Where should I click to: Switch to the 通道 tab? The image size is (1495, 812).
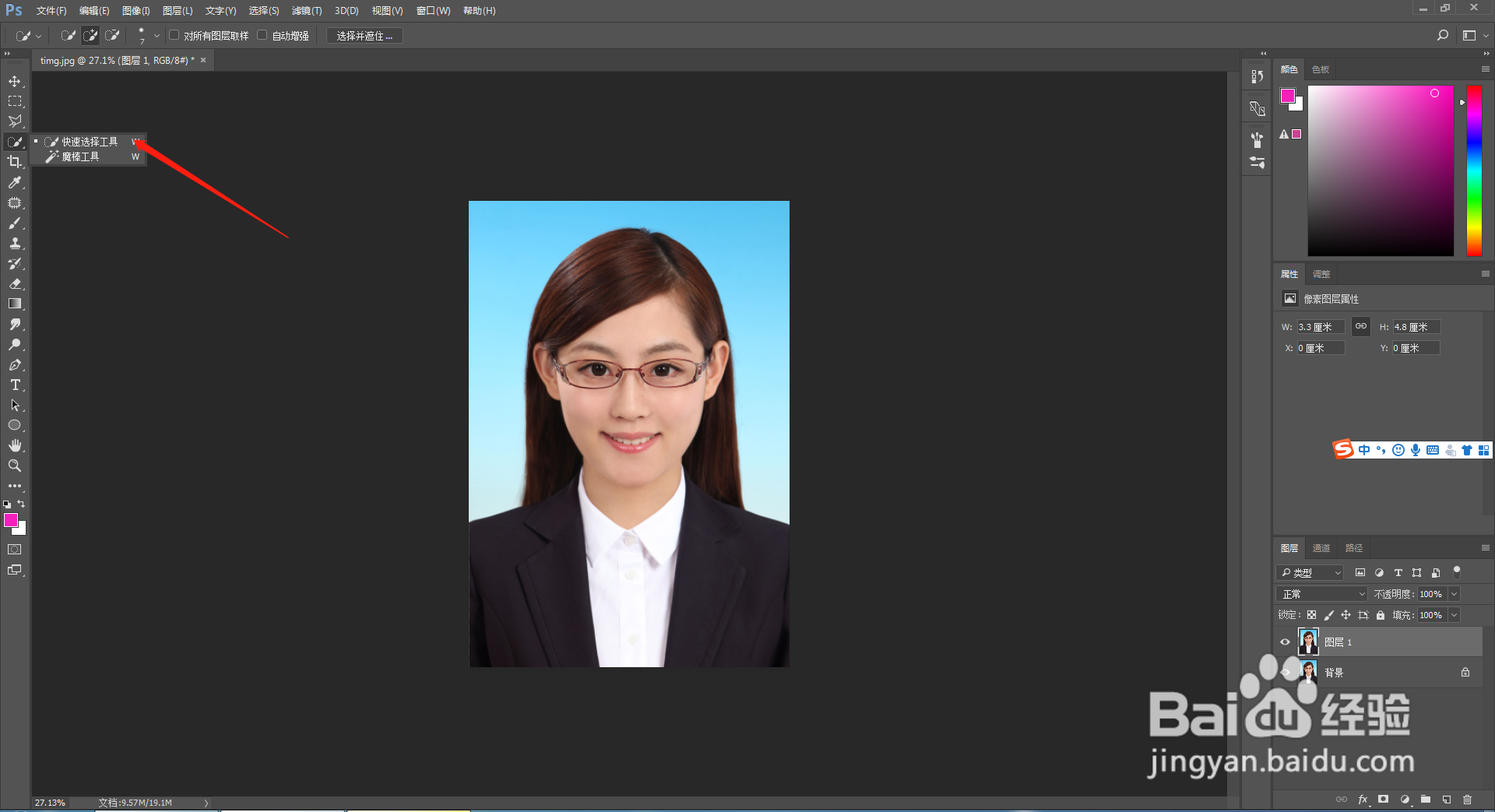pos(1321,548)
